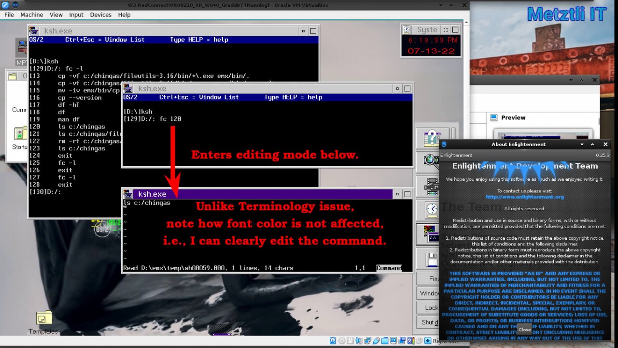Screen dimensions: 618x348
Task: Close the About Enlightenment dialog via Close button
Action: click(x=525, y=329)
